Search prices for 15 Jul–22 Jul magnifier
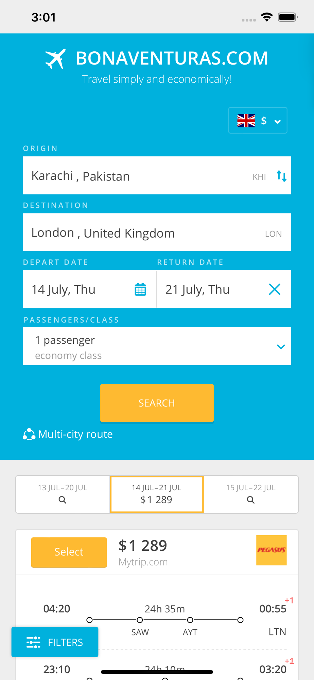Viewport: 314px width, 680px height. tap(251, 500)
